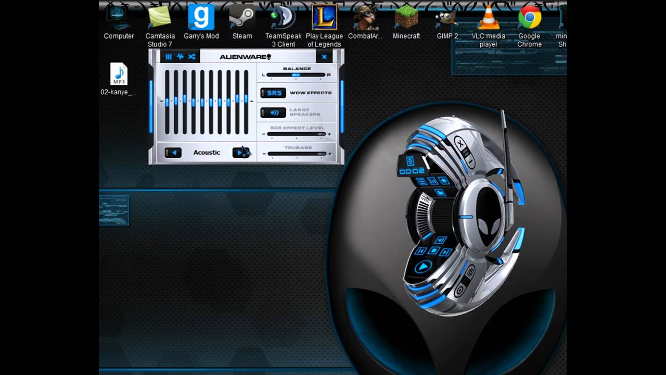Screen dimensions: 666x375
Task: Minimize the media player using its dash button
Action: 471,161
